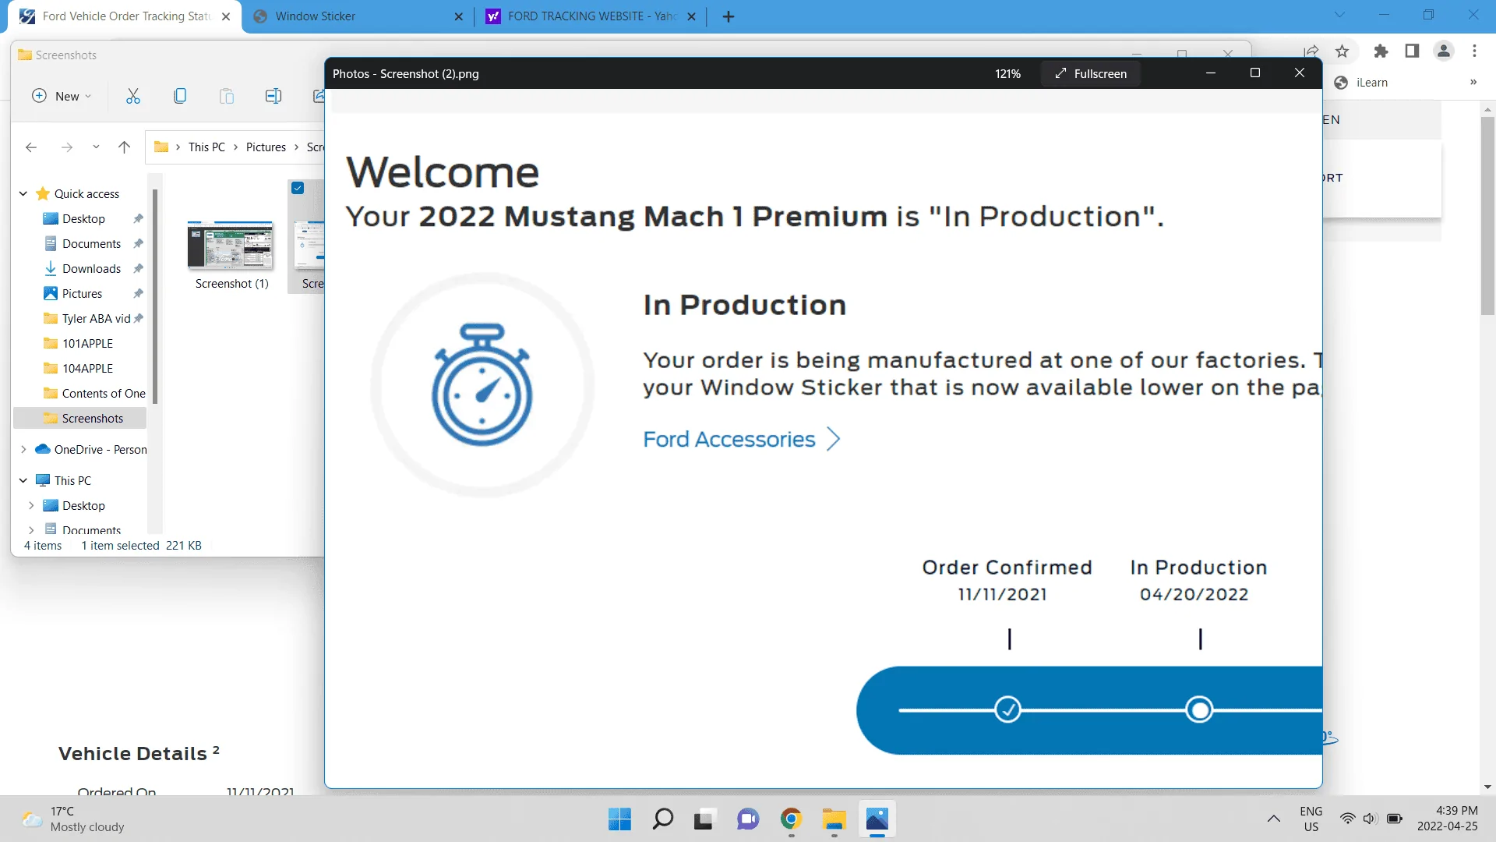The width and height of the screenshot is (1496, 842).
Task: Open Chrome Extensions puzzle icon
Action: pos(1381,51)
